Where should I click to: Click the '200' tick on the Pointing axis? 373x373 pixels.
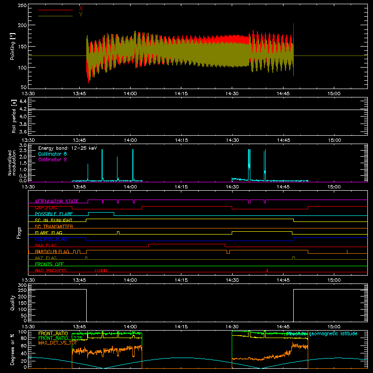(x=22, y=25)
